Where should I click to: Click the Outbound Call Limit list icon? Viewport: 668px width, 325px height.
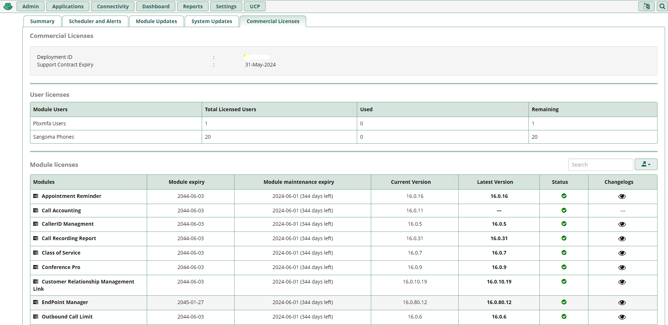click(x=36, y=317)
